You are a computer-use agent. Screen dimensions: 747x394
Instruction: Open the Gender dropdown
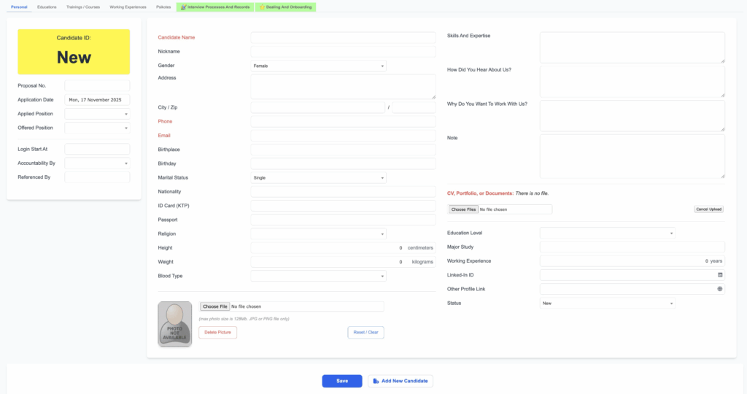[318, 66]
